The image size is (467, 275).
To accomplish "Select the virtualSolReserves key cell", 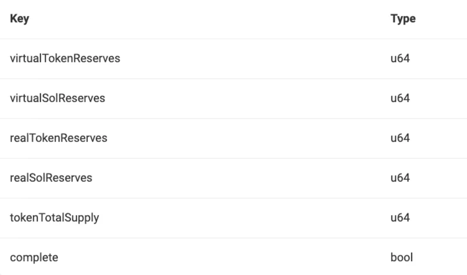I will coord(58,98).
